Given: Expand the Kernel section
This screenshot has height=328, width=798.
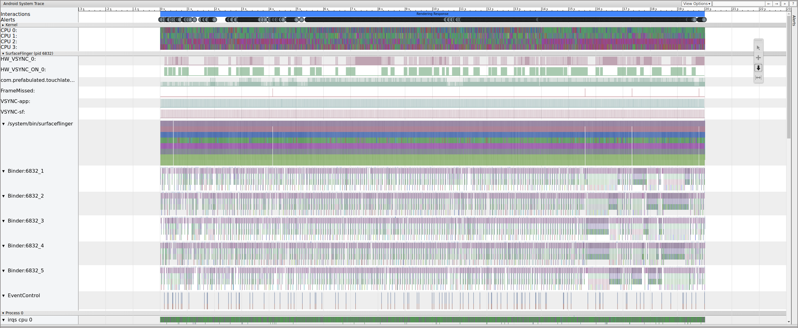Looking at the screenshot, I should click(3, 25).
